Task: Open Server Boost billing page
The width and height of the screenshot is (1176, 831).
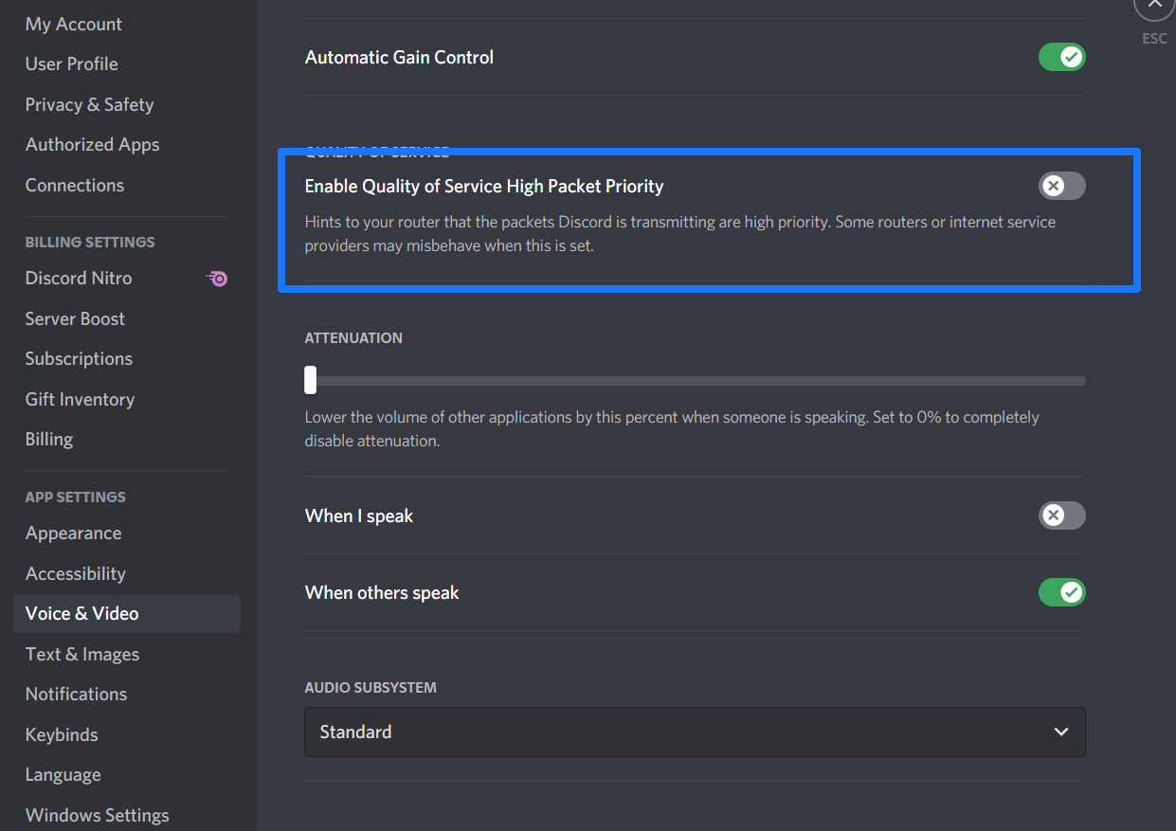Action: point(75,318)
